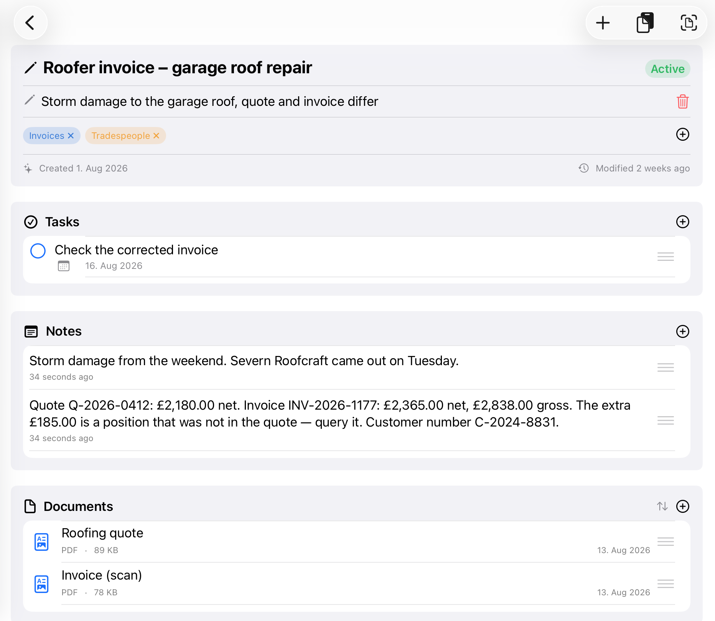Image resolution: width=715 pixels, height=621 pixels.
Task: Remove the Tradespeople tag via its X
Action: point(156,136)
